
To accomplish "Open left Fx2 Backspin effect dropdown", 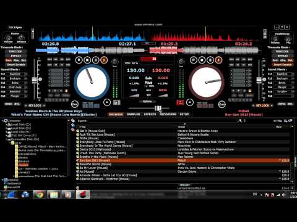I will coord(26,78).
